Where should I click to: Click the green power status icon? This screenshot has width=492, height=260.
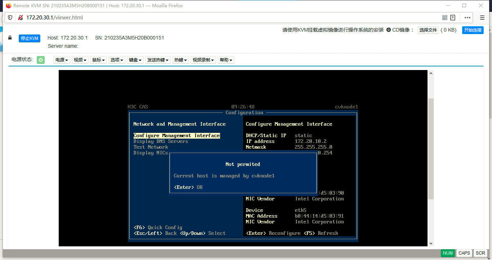click(x=41, y=60)
